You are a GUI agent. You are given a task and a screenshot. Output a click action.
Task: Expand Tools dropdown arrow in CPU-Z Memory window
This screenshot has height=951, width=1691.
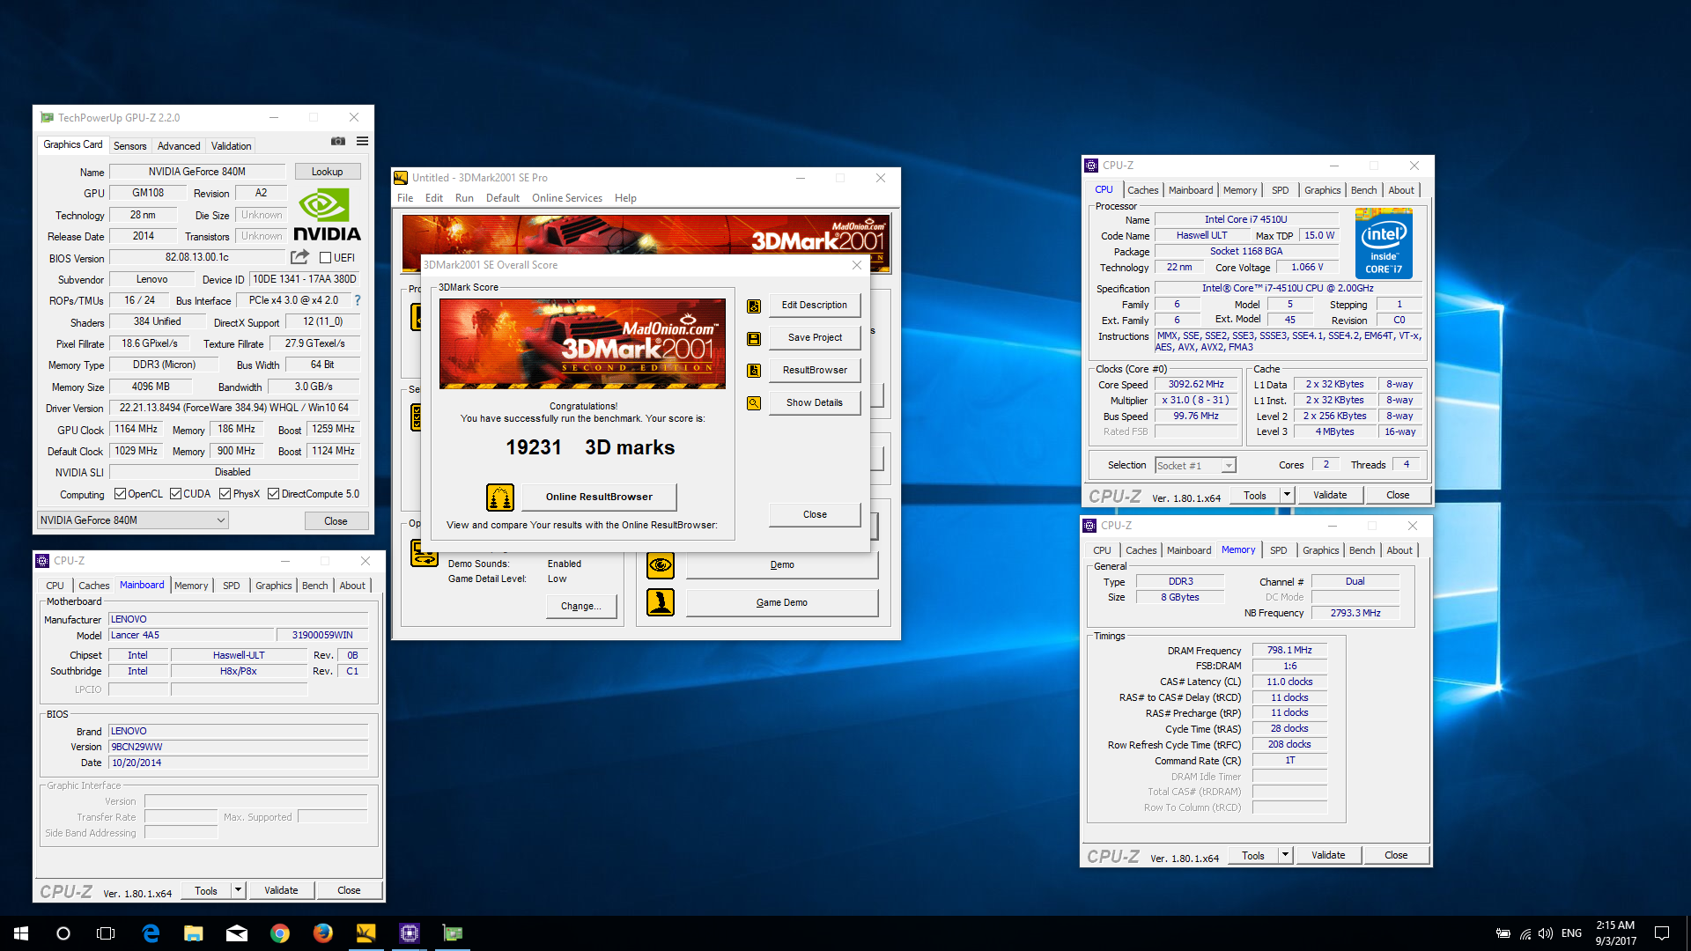[1285, 855]
